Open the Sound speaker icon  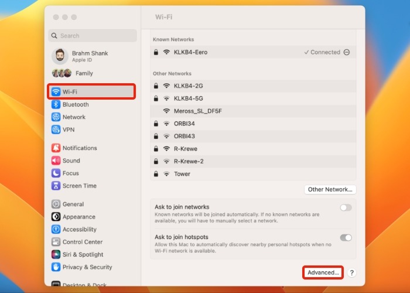[x=56, y=161]
